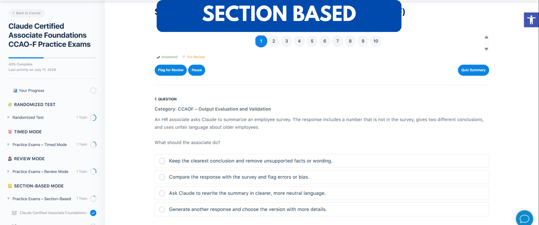Click the course progress bar
The height and width of the screenshot is (225, 539).
52,58
